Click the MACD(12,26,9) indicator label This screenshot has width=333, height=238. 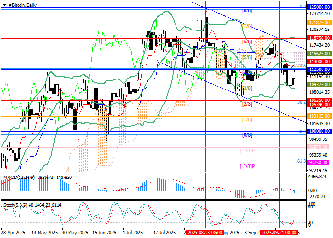(18, 177)
